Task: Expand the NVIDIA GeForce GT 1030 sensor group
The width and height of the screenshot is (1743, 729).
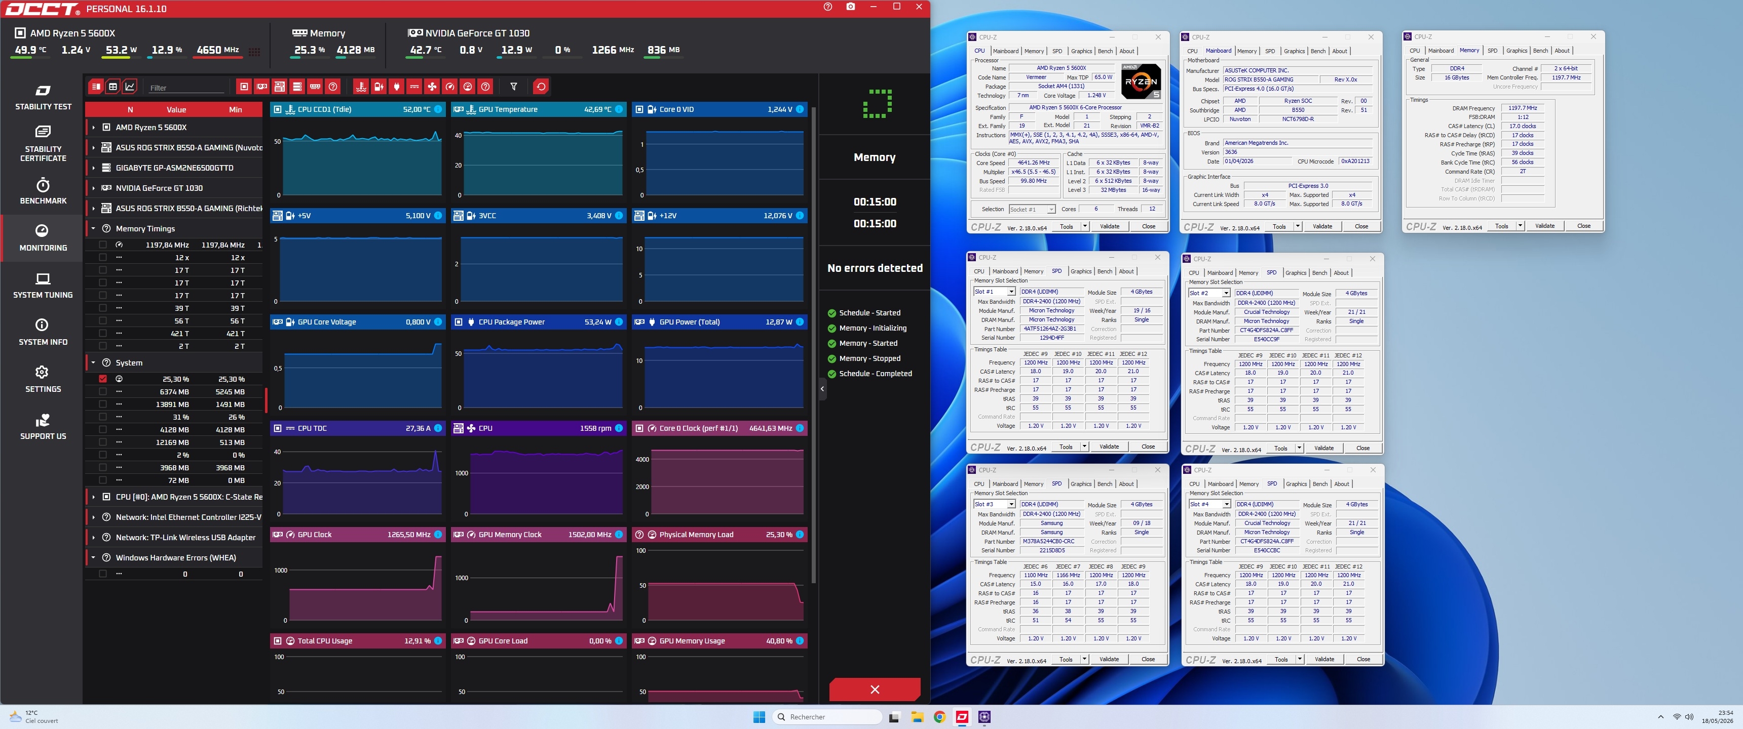Action: [x=93, y=188]
